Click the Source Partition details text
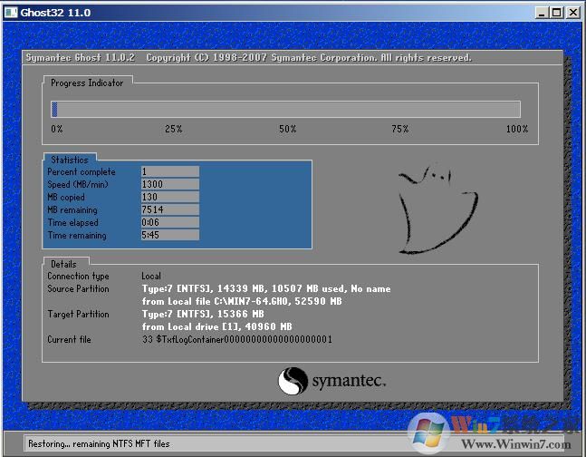Viewport: 586px width, 457px height. 265,289
